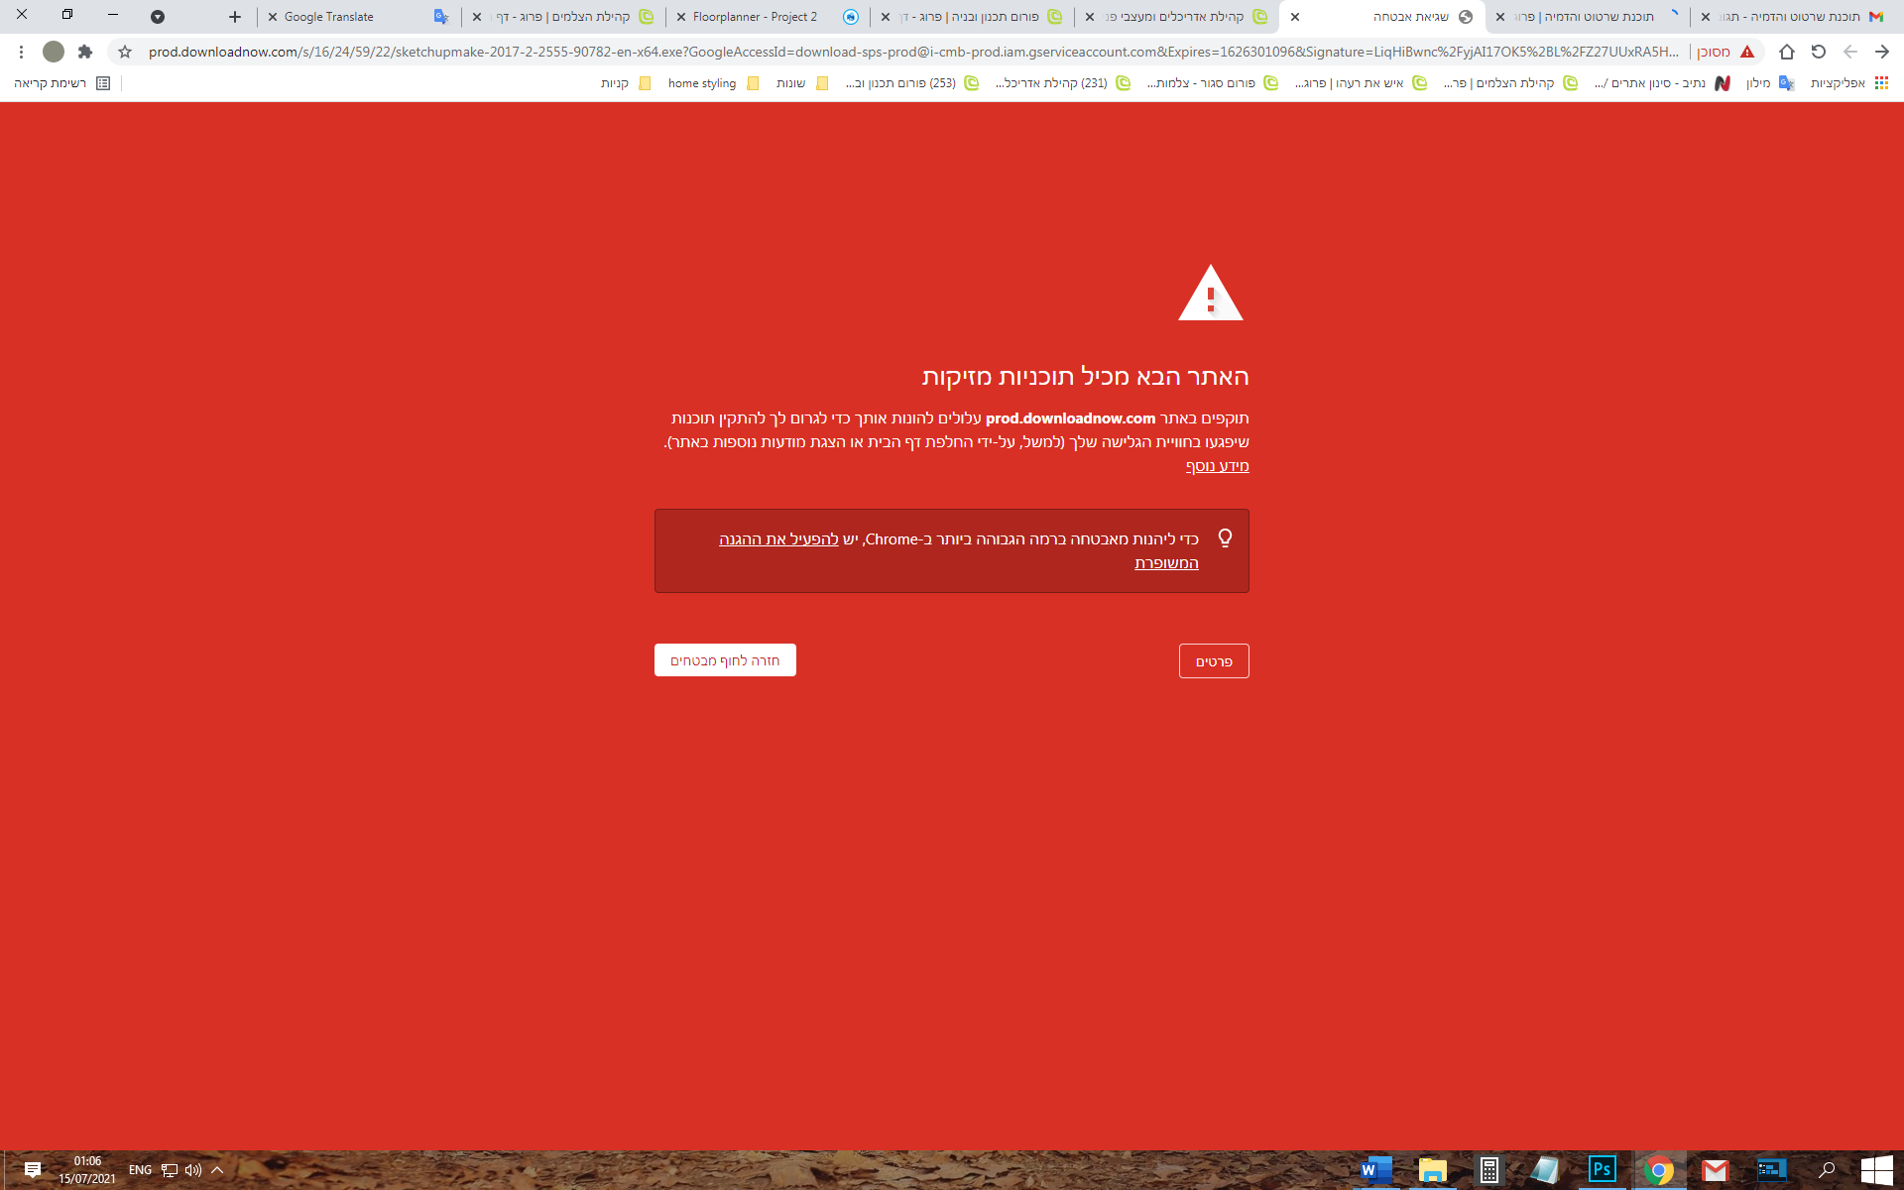Click the network tray icon

tap(170, 1170)
